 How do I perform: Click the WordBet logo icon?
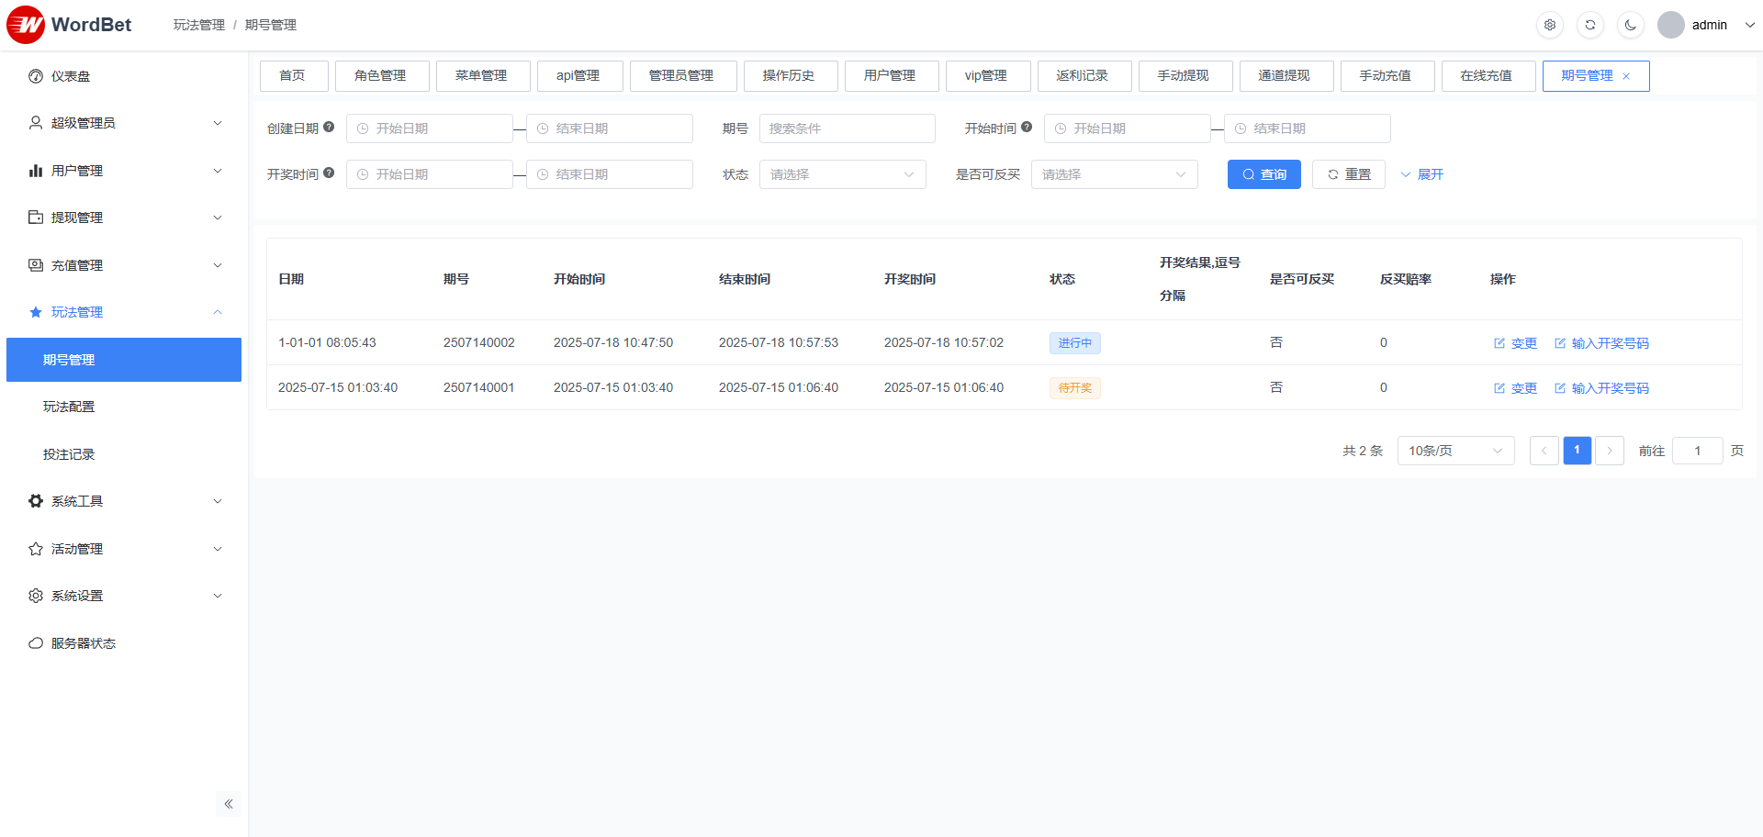[26, 25]
